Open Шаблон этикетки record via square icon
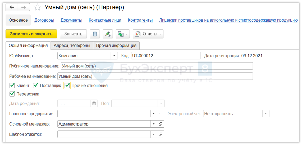 161,134
